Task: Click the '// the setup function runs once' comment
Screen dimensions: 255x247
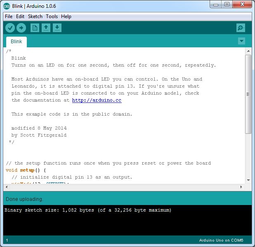Action: click(108, 163)
